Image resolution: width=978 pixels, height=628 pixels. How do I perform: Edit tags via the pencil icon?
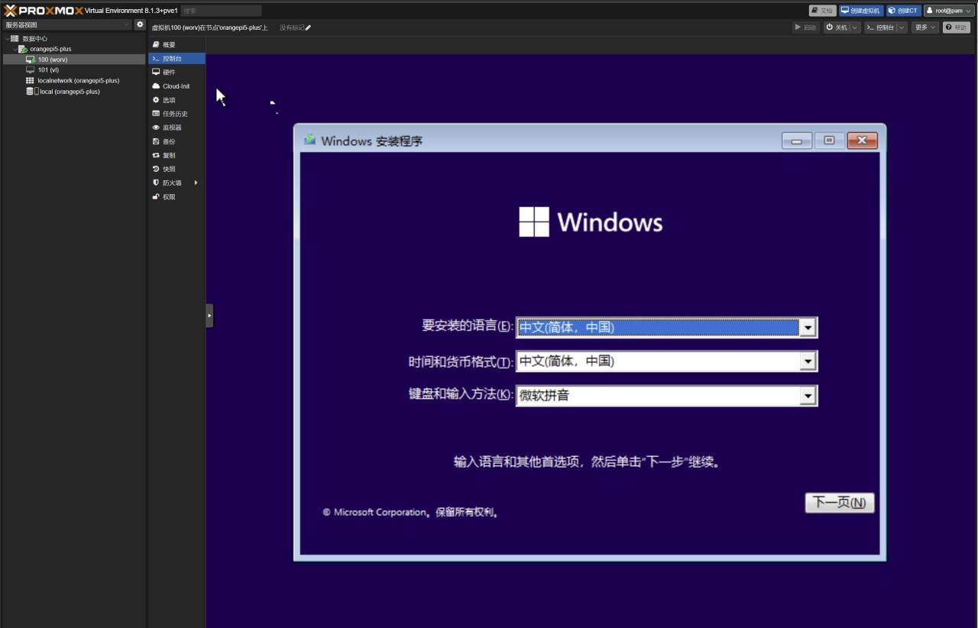(308, 28)
